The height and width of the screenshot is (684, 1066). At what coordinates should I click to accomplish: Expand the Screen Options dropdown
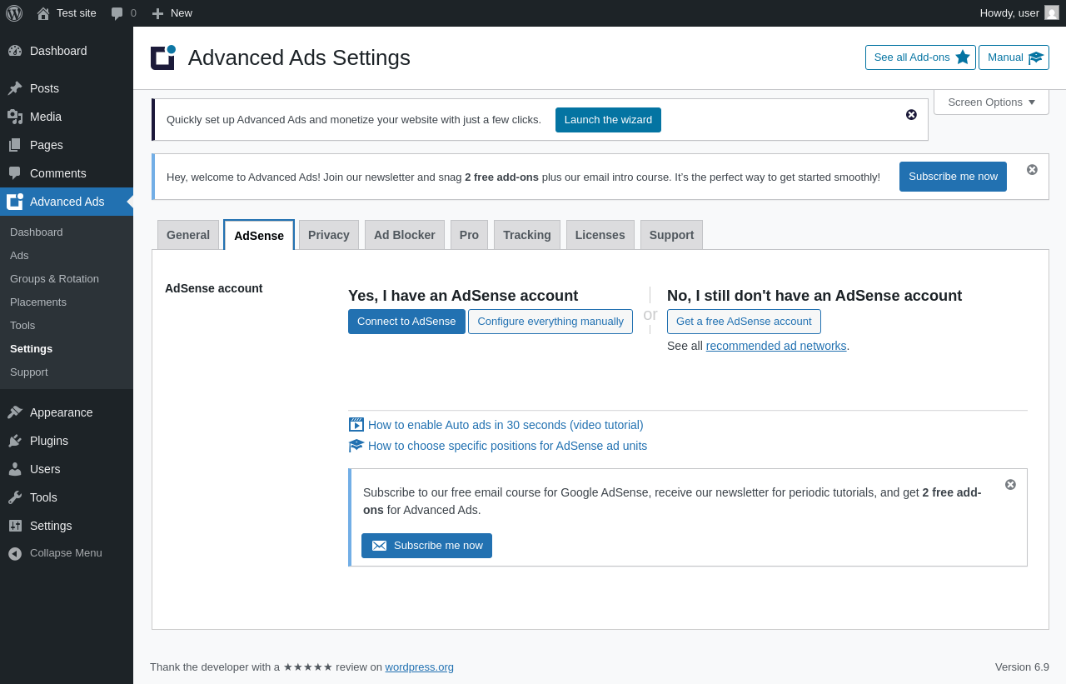pos(991,102)
